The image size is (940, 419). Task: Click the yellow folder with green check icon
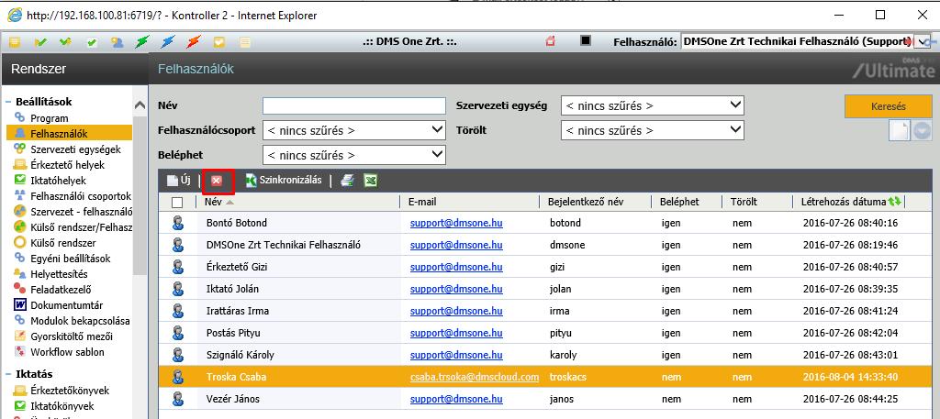click(40, 42)
